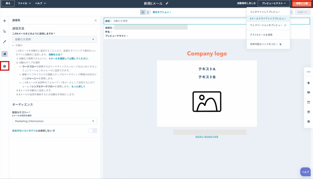313x179 pixels.
Task: Click the paper plane send icon
Action: [4, 54]
